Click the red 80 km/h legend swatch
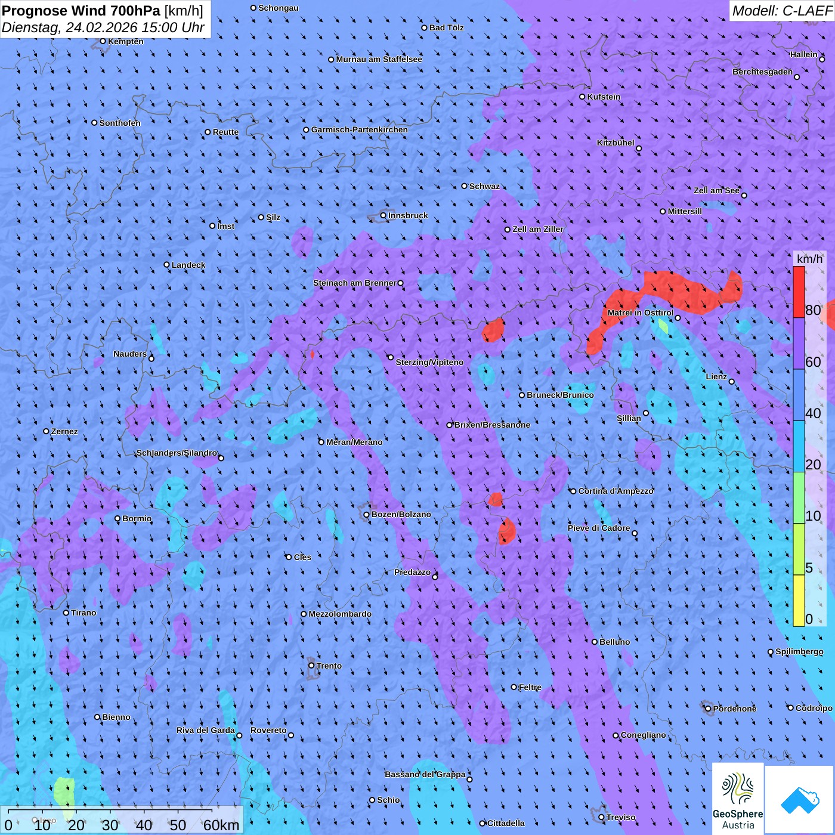The image size is (835, 835). point(799,292)
